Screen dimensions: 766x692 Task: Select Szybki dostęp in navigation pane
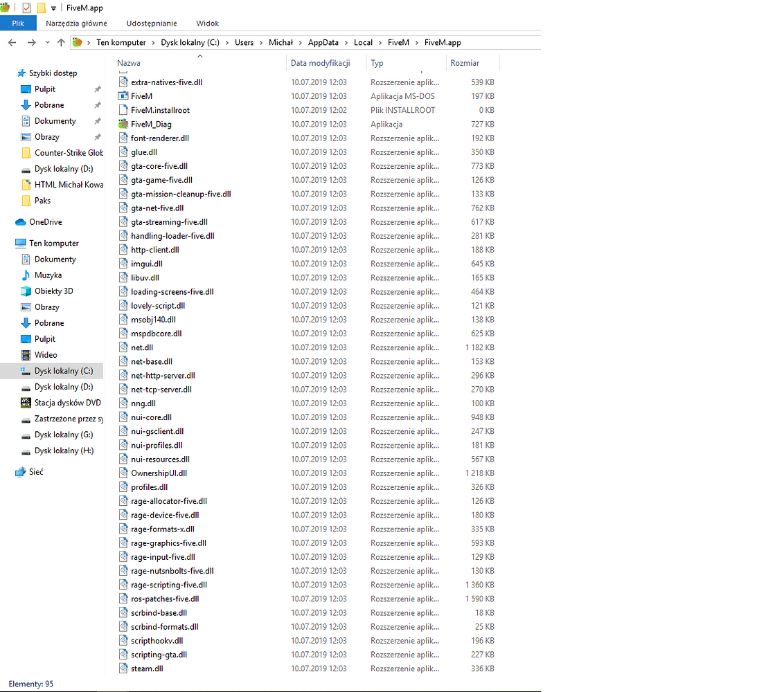[x=53, y=73]
